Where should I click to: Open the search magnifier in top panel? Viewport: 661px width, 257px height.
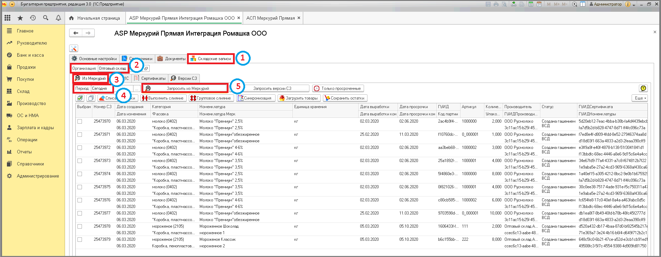pyautogui.click(x=46, y=18)
